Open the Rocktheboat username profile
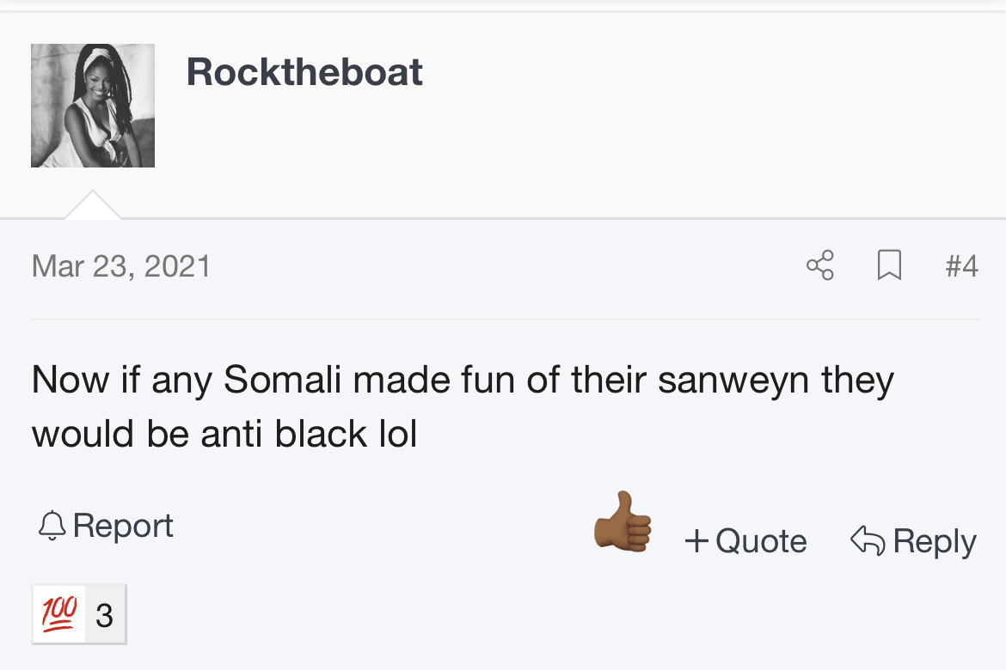 (304, 71)
